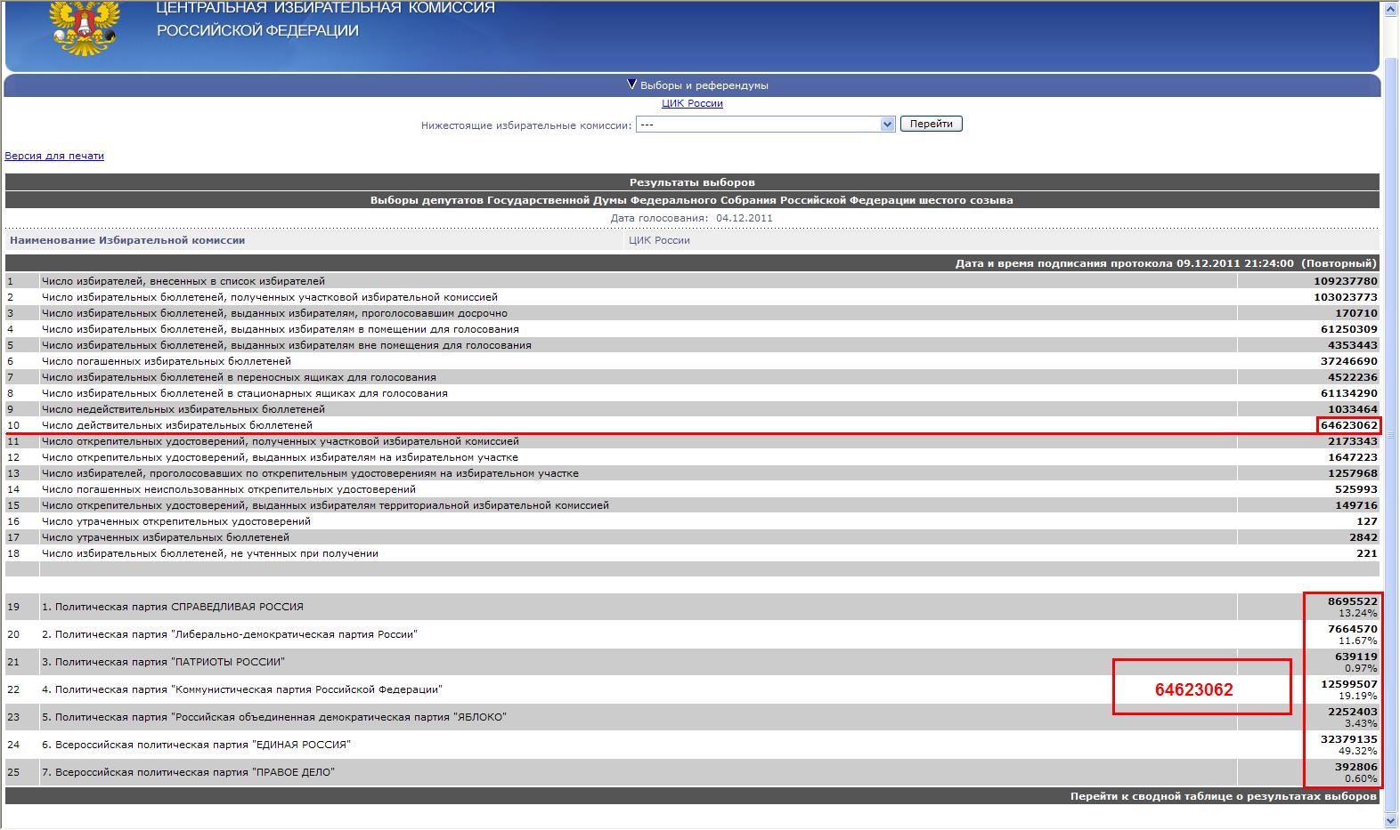Select the early voting value 170710
1400x830 pixels.
(1356, 313)
